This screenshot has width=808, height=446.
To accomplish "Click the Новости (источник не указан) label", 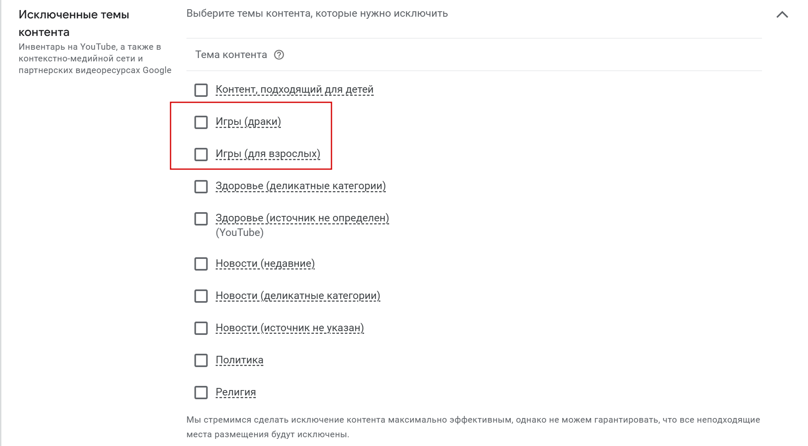I will [290, 328].
